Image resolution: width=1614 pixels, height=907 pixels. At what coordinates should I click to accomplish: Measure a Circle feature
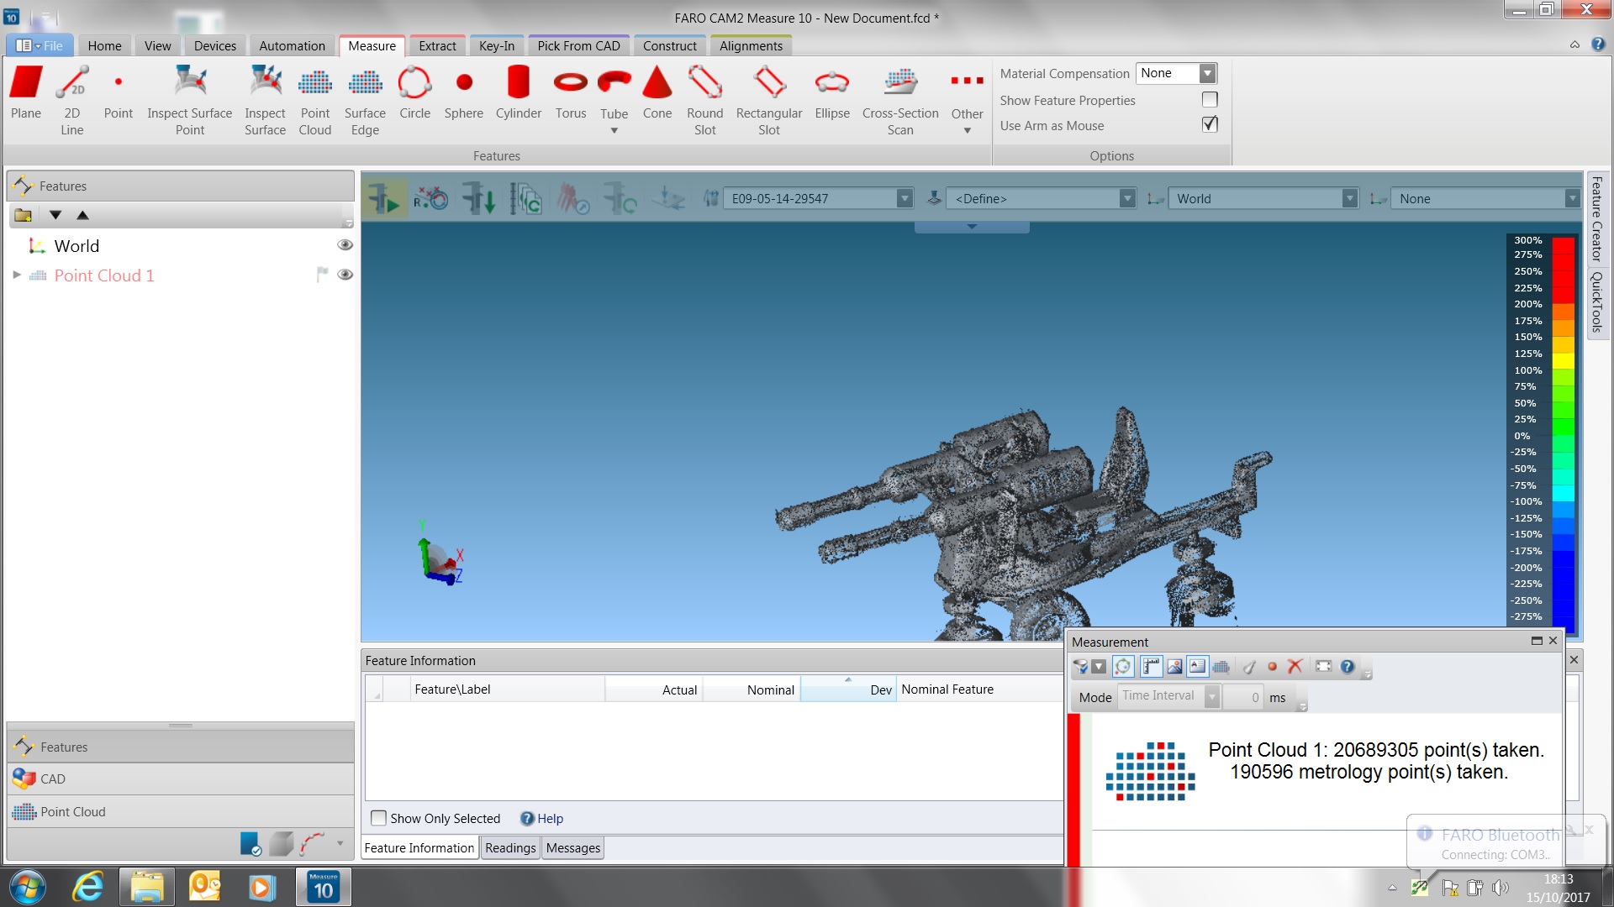[414, 92]
